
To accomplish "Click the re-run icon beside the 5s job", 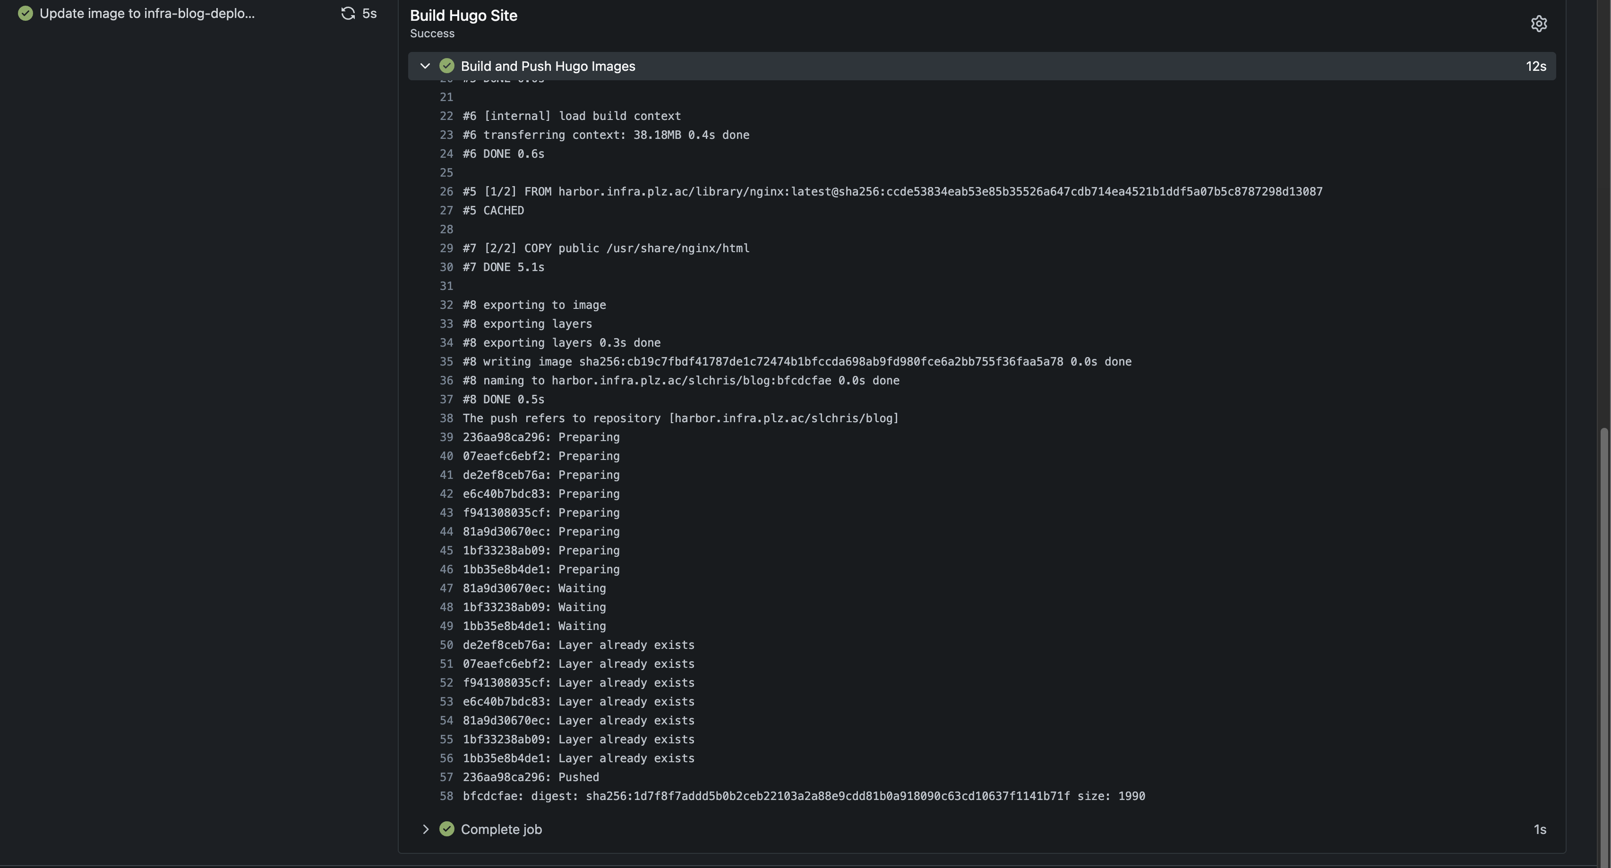I will (x=348, y=13).
